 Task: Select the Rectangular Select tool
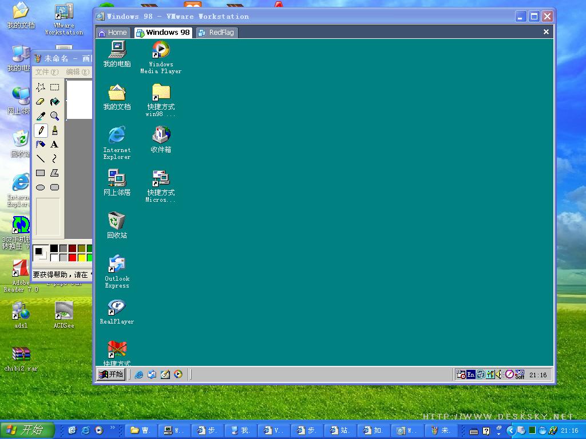tap(54, 87)
